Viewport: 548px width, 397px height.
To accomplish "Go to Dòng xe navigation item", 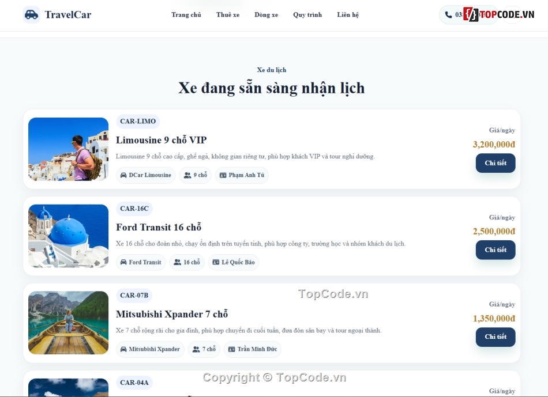I will click(267, 14).
